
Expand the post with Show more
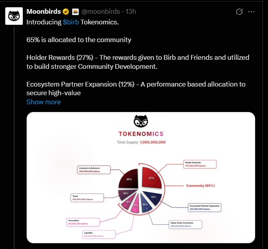point(44,102)
